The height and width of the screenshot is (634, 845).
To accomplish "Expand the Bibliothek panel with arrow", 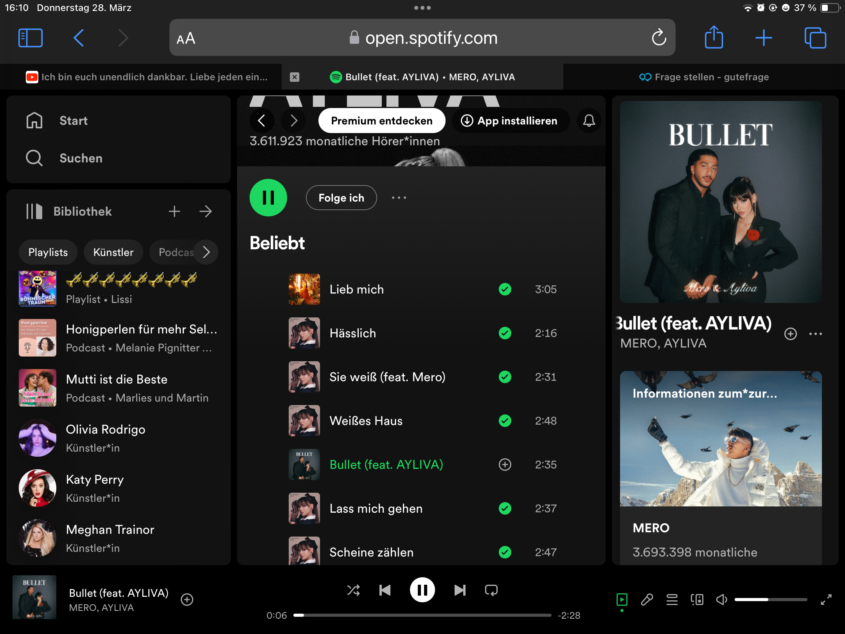I will (x=205, y=211).
